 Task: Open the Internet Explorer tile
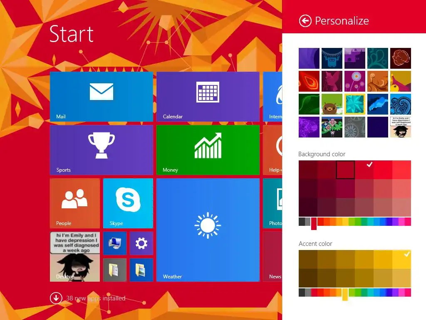pyautogui.click(x=272, y=97)
